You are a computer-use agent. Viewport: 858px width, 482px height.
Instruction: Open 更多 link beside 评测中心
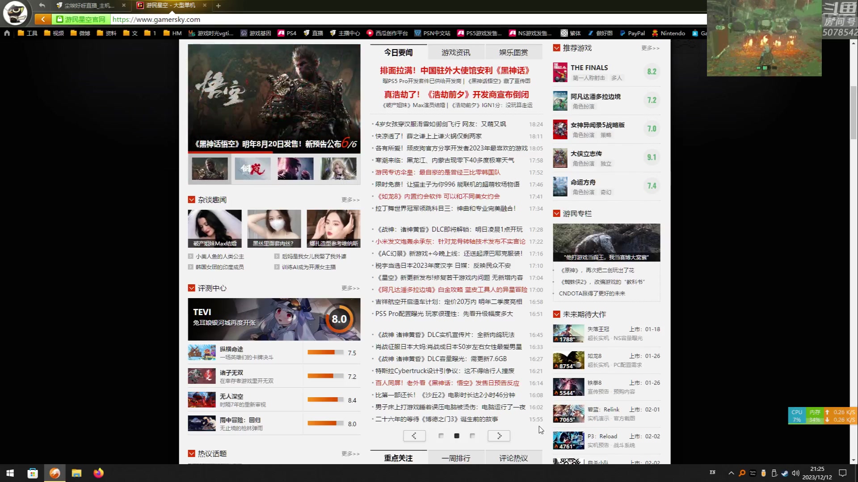tap(350, 288)
